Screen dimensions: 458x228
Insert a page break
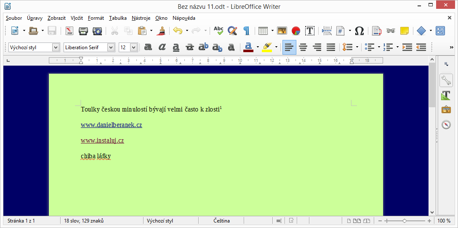click(x=327, y=31)
